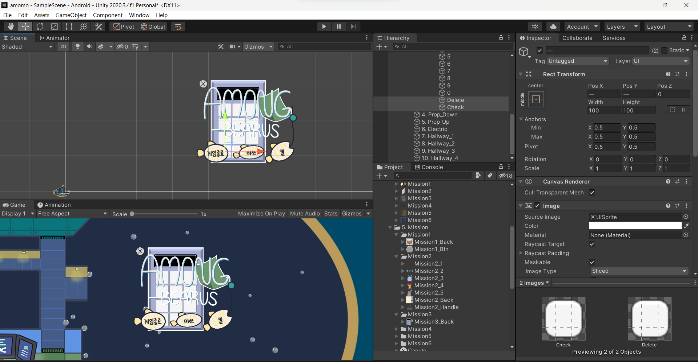Click Project search by type icon

[x=478, y=176]
